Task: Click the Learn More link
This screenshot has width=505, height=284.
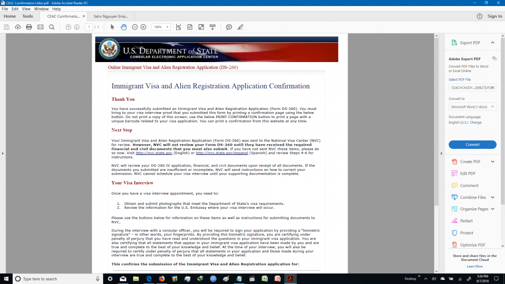Action: click(475, 266)
